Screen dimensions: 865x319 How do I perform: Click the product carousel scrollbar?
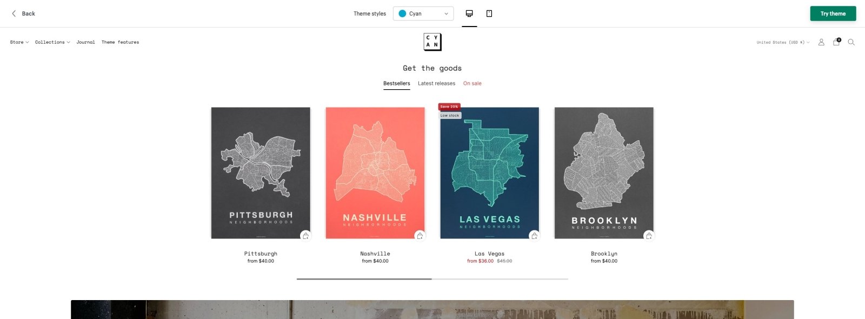tap(432, 279)
